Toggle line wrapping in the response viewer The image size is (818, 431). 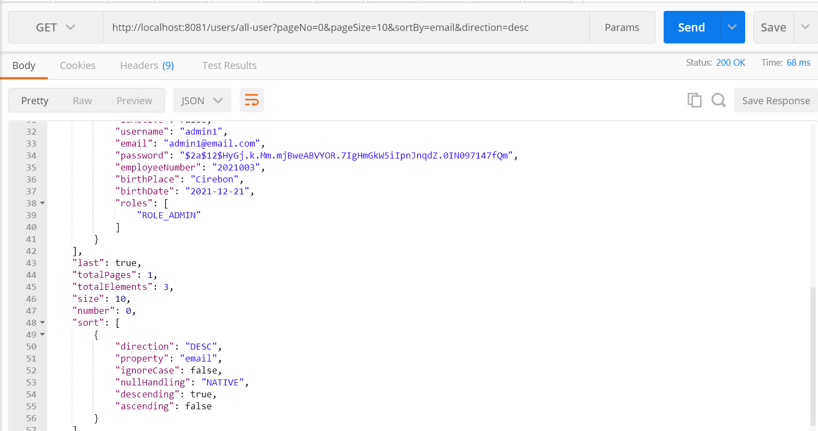pos(252,100)
